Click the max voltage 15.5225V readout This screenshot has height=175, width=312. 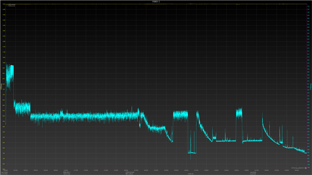[5, 172]
